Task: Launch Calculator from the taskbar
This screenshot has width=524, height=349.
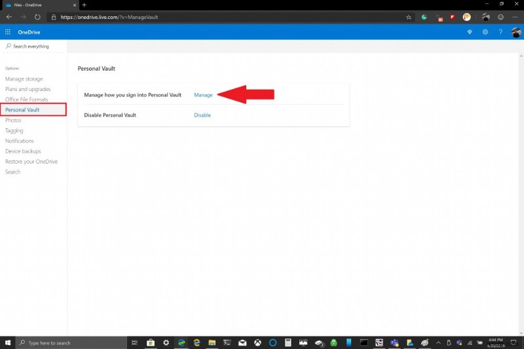Action: pos(288,342)
